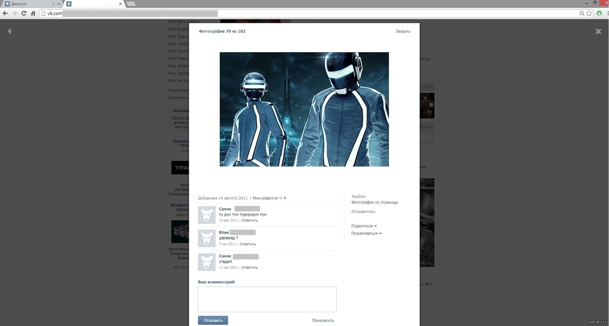
Task: Click the zoom magnifier icon in address bar
Action: click(582, 13)
